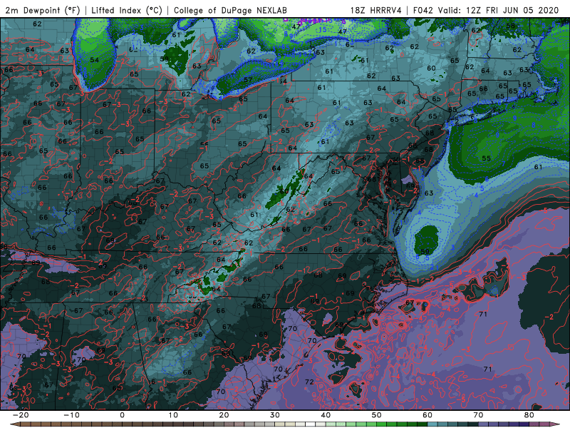
Task: Click the 60 tick label on color scale
Action: coord(427,415)
